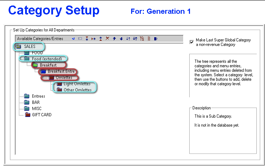Click the teal Food (extended) folder icon

coord(27,59)
